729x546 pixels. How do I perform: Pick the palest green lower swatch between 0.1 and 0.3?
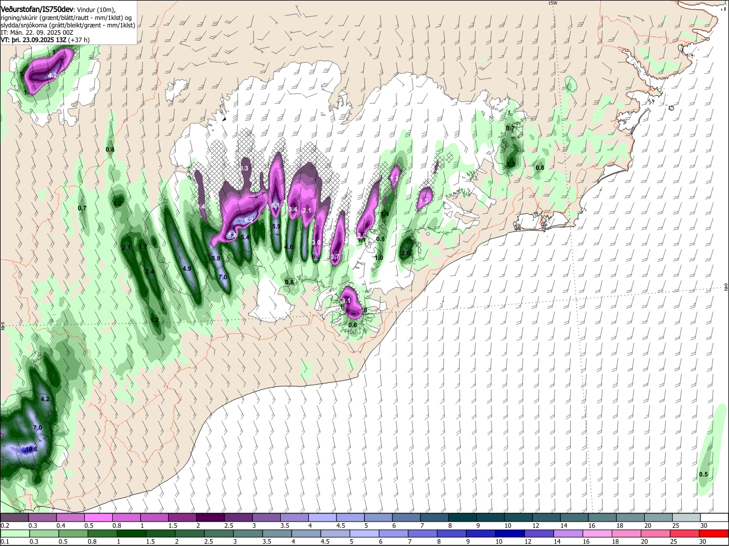pos(15,534)
